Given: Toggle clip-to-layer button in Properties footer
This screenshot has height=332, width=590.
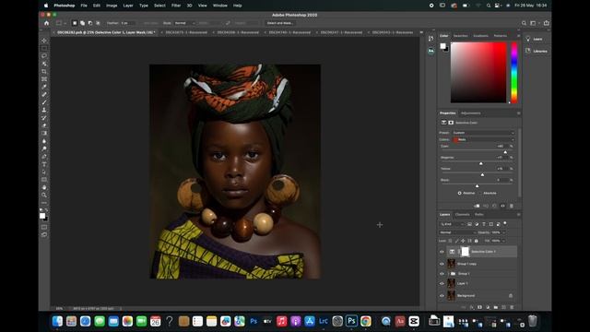Looking at the screenshot, I should (x=477, y=206).
